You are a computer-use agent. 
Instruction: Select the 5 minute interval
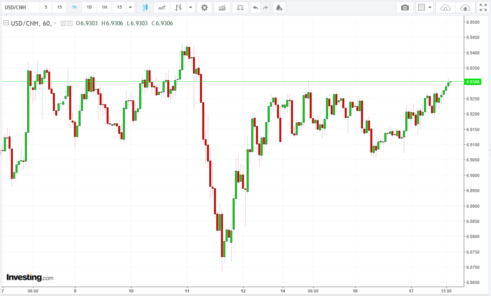46,7
